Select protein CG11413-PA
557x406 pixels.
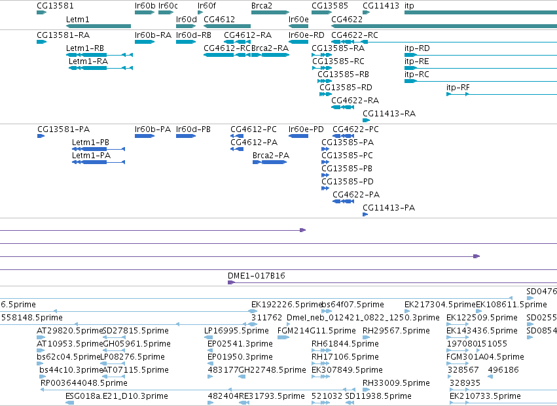click(389, 209)
